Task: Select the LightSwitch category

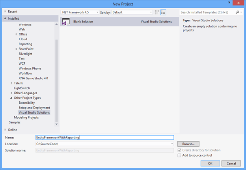Action: [x=22, y=88]
